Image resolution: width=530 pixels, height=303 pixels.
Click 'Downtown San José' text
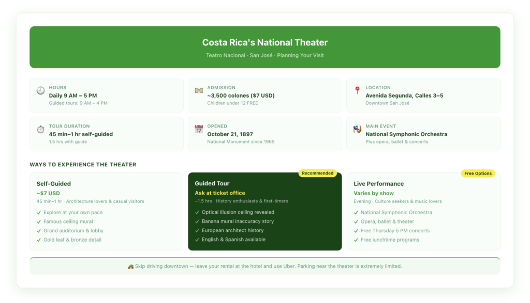(387, 103)
